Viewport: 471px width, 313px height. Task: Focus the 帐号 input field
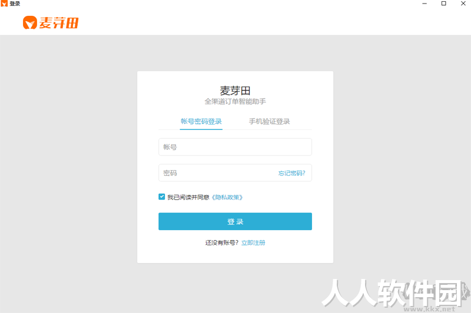(x=235, y=147)
